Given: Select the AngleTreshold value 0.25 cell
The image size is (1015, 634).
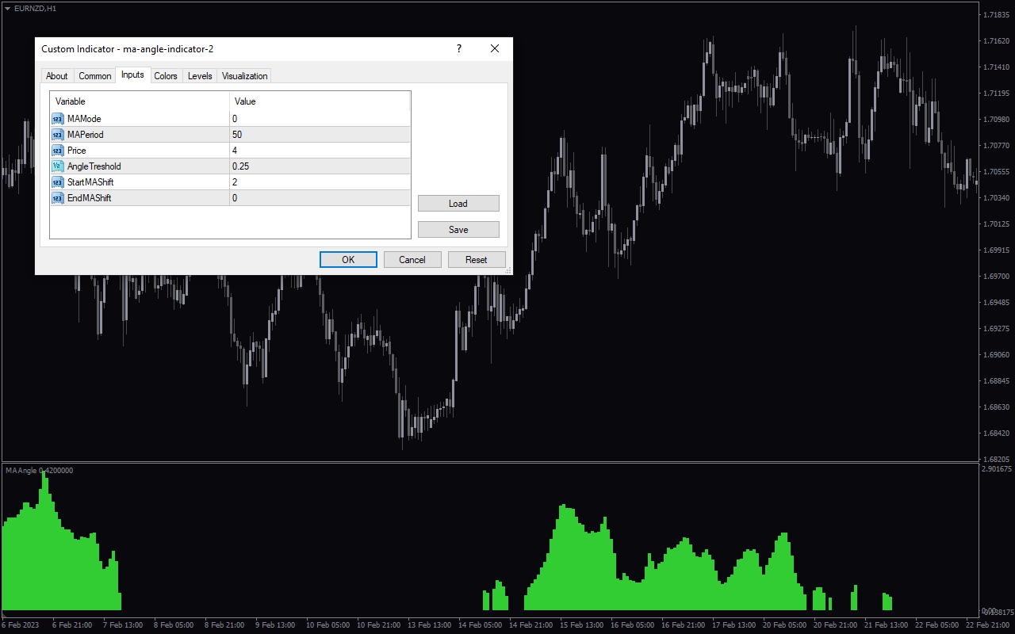Looking at the screenshot, I should 320,166.
